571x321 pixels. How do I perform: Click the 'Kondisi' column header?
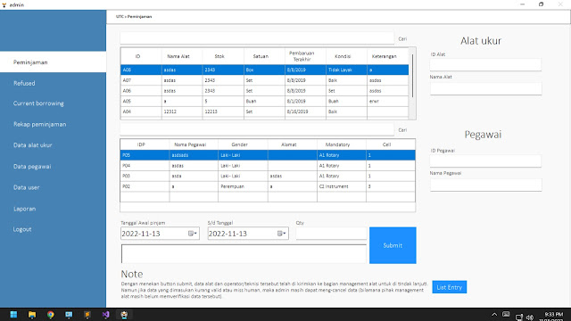[x=343, y=56]
